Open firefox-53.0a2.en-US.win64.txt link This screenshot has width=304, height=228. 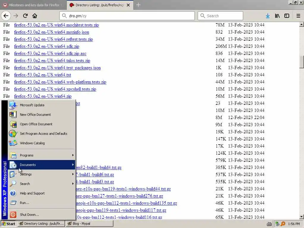43,75
